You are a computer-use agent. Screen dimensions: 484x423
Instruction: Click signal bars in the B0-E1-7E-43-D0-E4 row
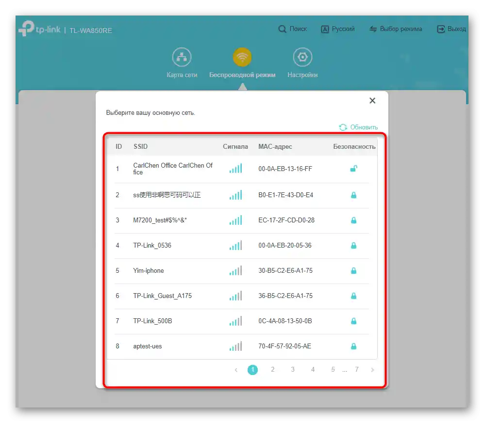tap(235, 195)
